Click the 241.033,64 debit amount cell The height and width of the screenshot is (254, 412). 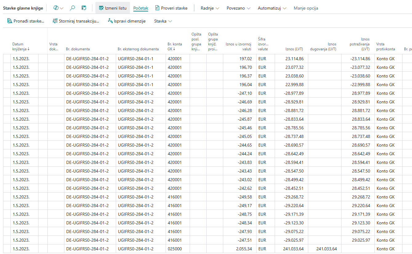[x=325, y=249]
